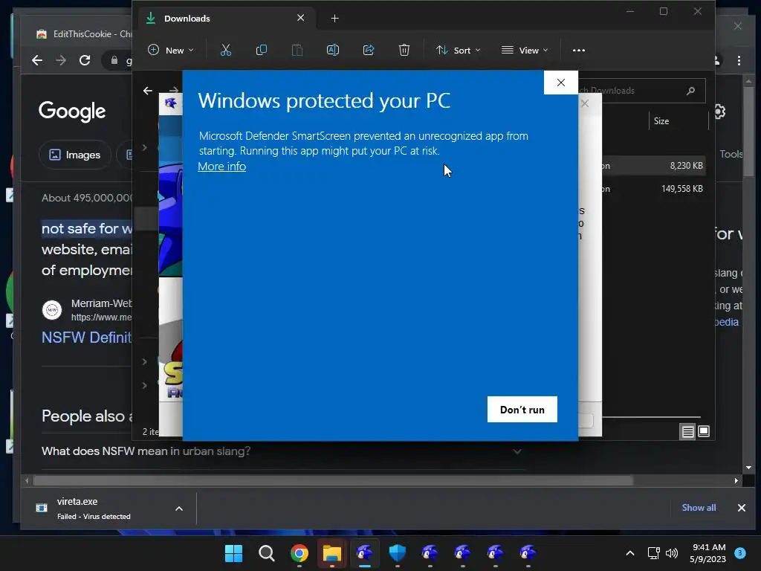Select file row showing 8,230 KB
Screen dimensions: 761x571
[652, 166]
